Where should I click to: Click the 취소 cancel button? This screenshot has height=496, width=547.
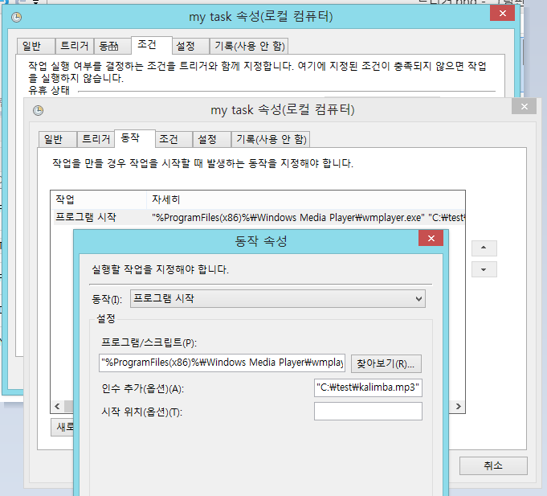[x=493, y=465]
